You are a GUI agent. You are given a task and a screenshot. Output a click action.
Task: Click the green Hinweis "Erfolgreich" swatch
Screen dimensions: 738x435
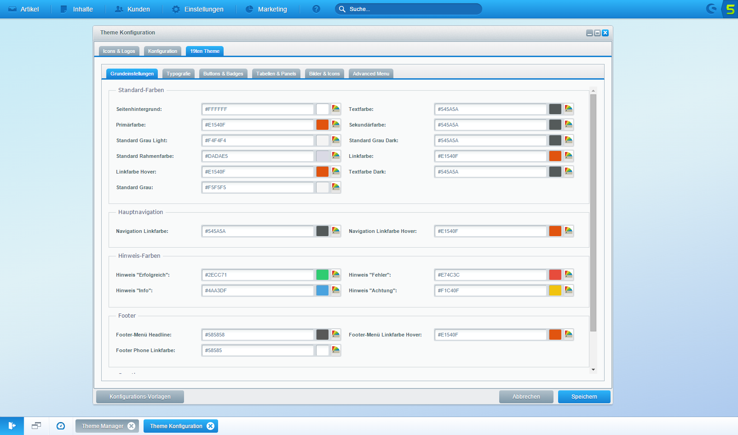tap(323, 275)
